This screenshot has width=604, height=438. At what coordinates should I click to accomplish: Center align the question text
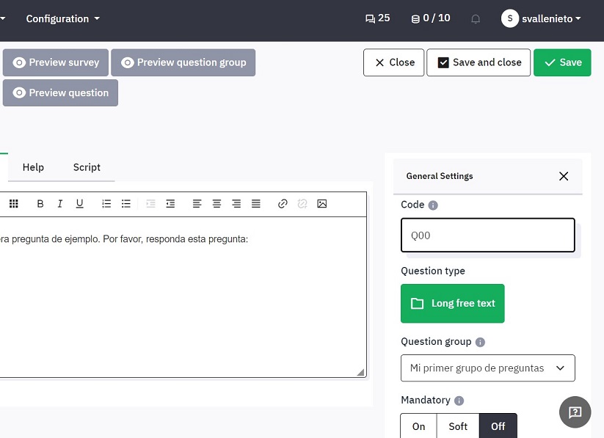pos(217,204)
